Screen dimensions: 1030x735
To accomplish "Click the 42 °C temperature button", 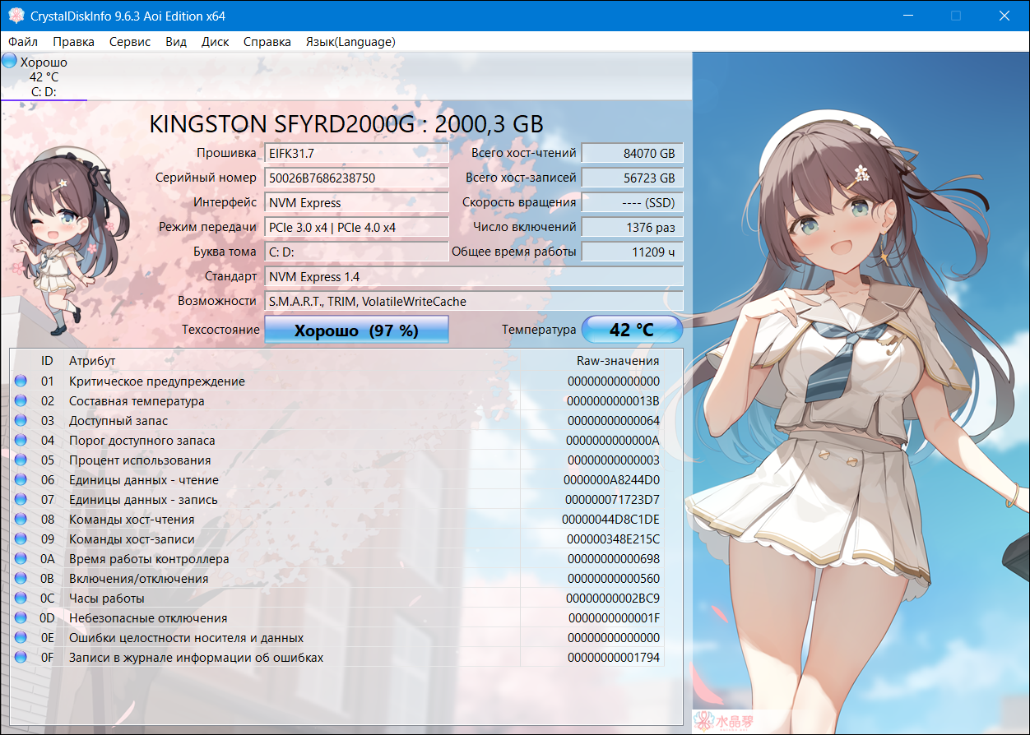I will point(632,330).
